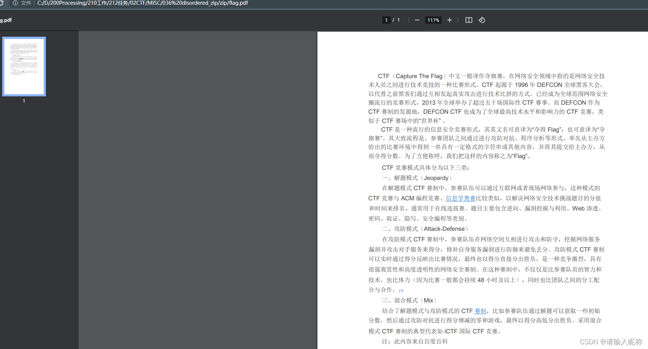Click the fit to page icon
The height and width of the screenshot is (349, 648).
tap(469, 20)
